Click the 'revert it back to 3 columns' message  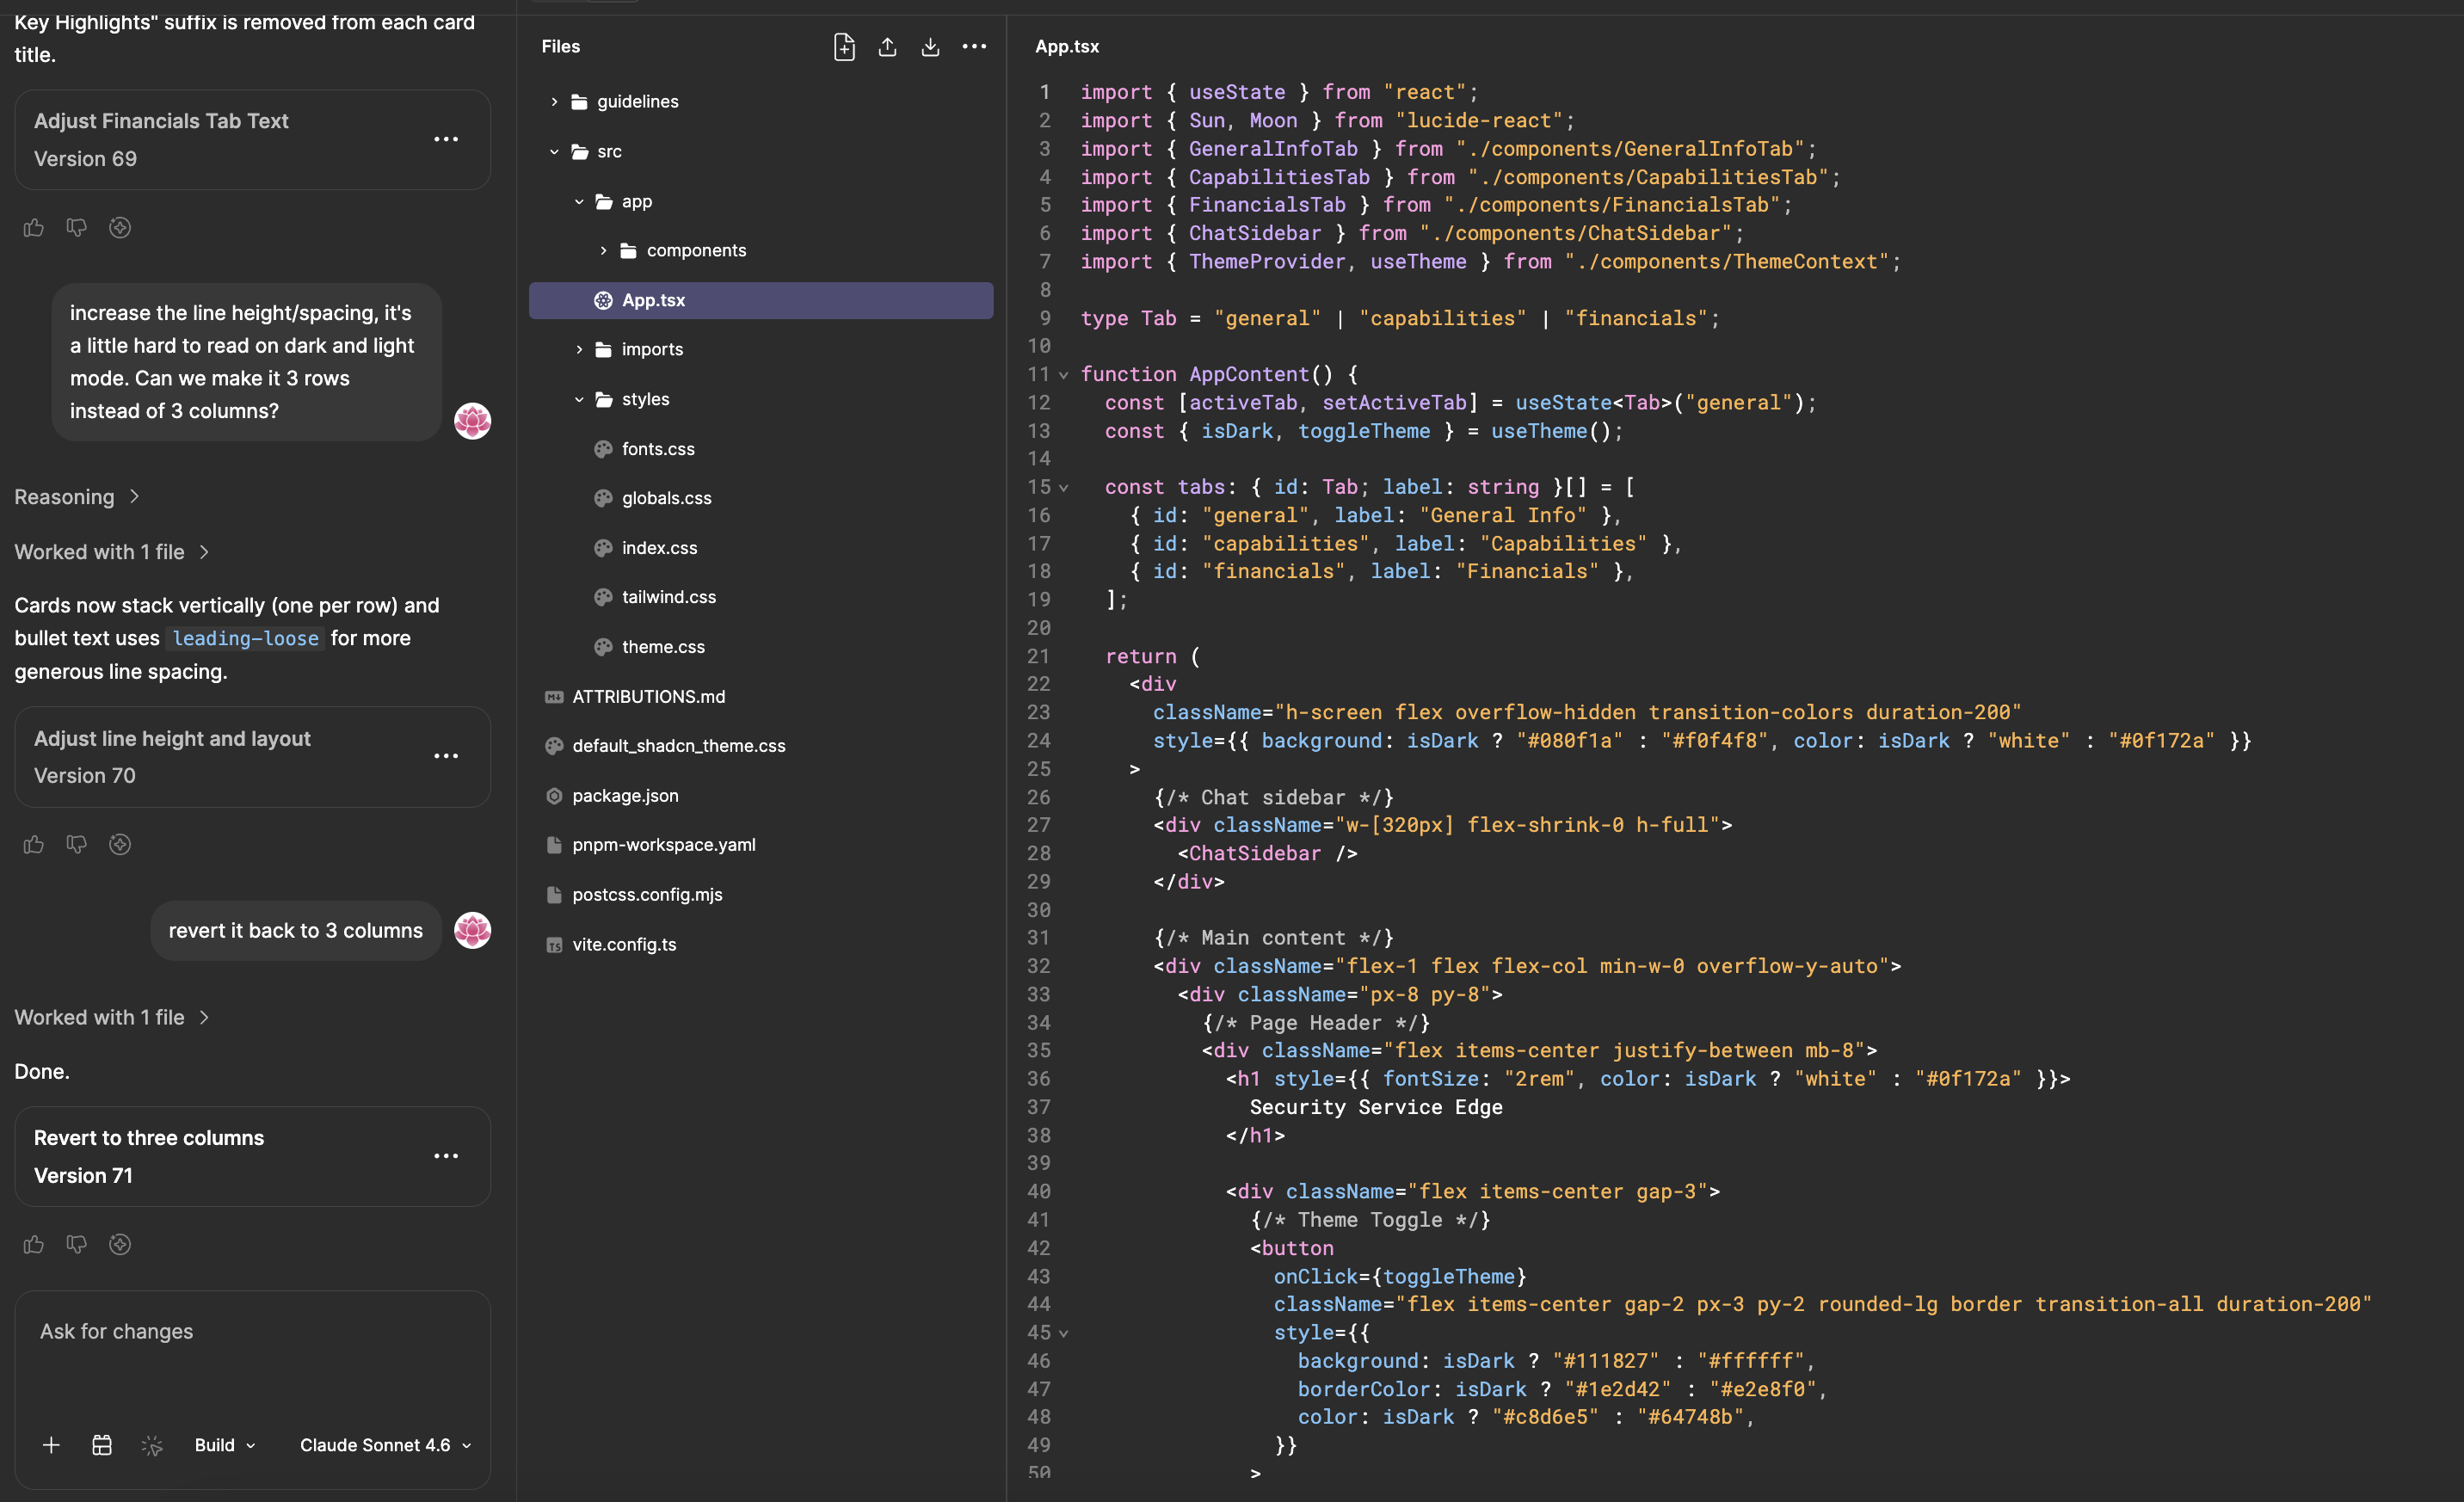pyautogui.click(x=296, y=931)
